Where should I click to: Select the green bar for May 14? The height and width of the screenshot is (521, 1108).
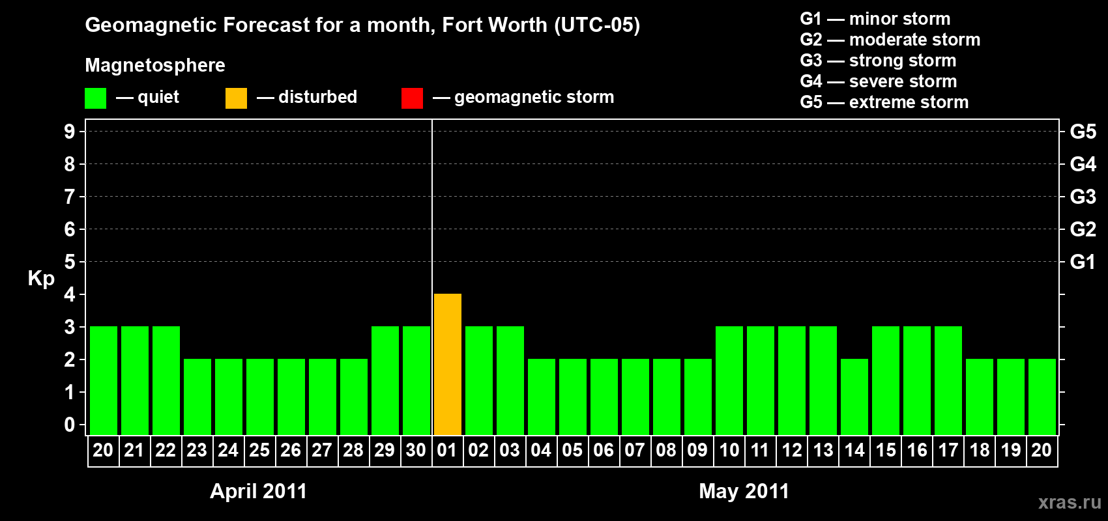[854, 397]
